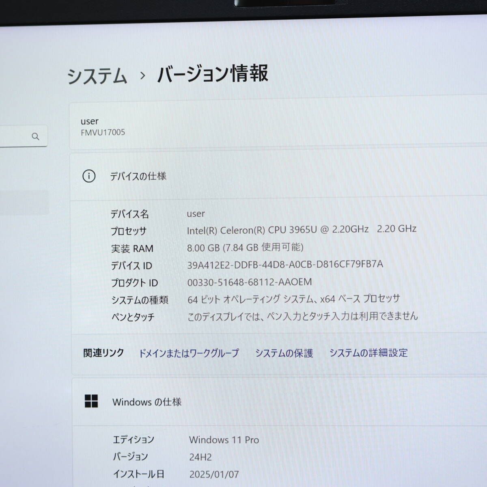Go back to システム breadcrumb

[x=97, y=76]
